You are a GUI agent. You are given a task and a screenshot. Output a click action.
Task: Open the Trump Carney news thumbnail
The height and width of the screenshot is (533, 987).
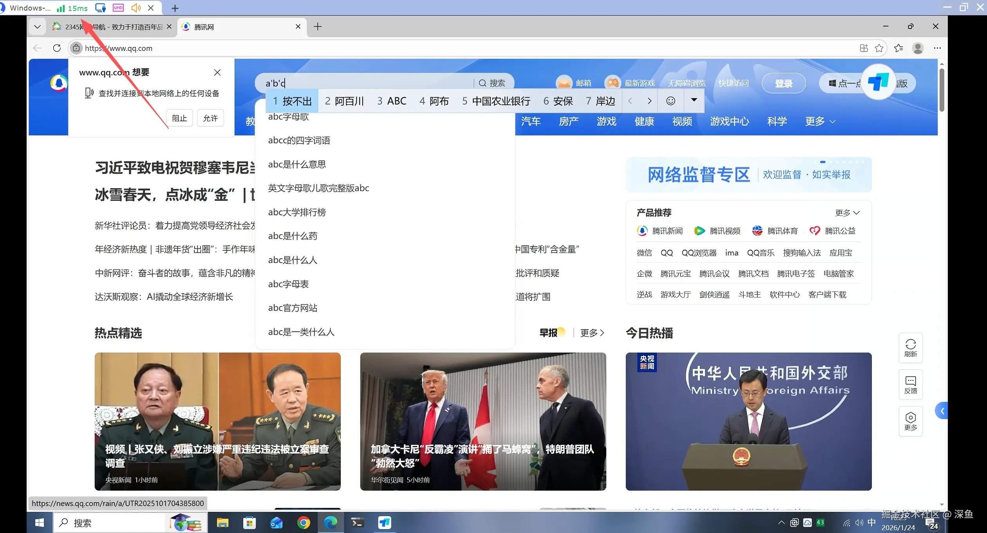(x=483, y=421)
